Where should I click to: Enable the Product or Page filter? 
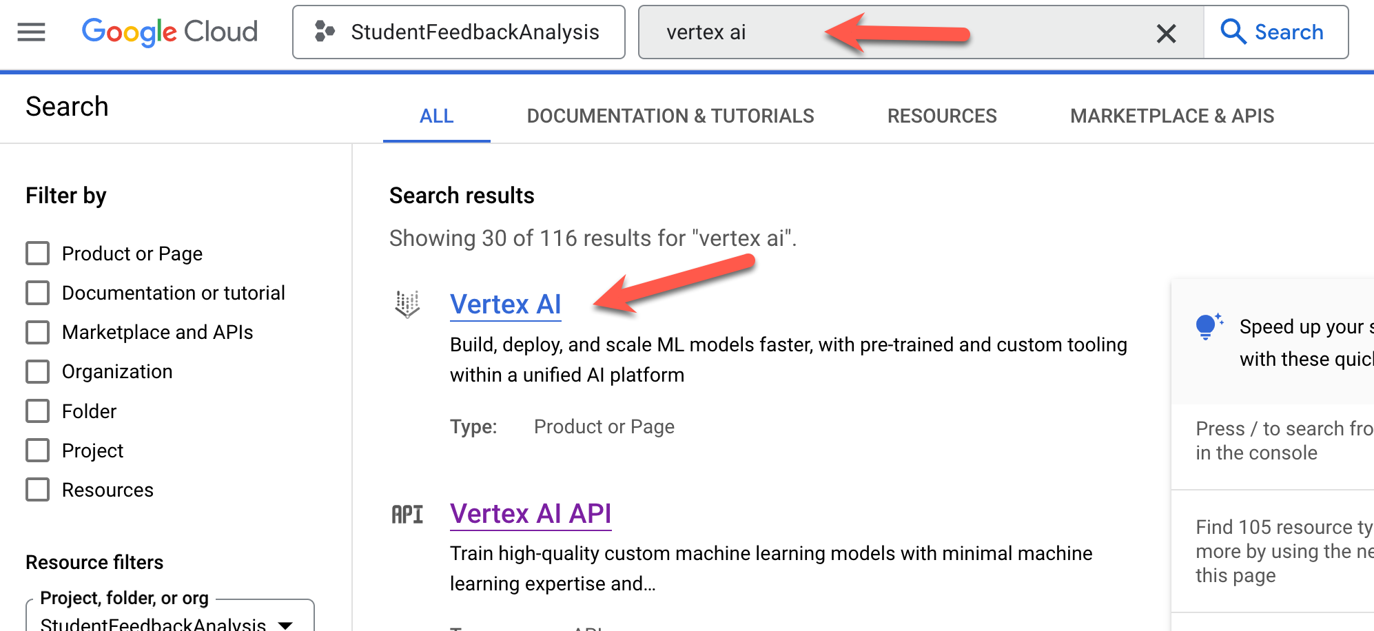coord(37,254)
